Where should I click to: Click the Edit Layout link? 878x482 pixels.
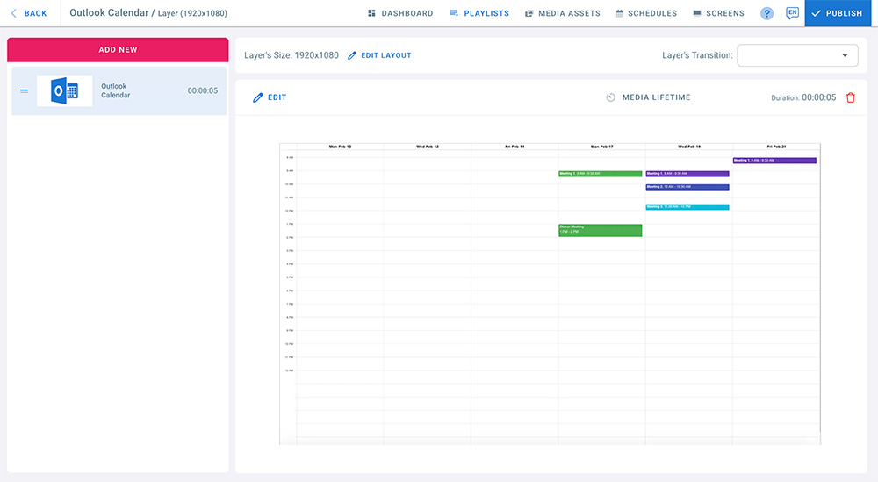[385, 55]
